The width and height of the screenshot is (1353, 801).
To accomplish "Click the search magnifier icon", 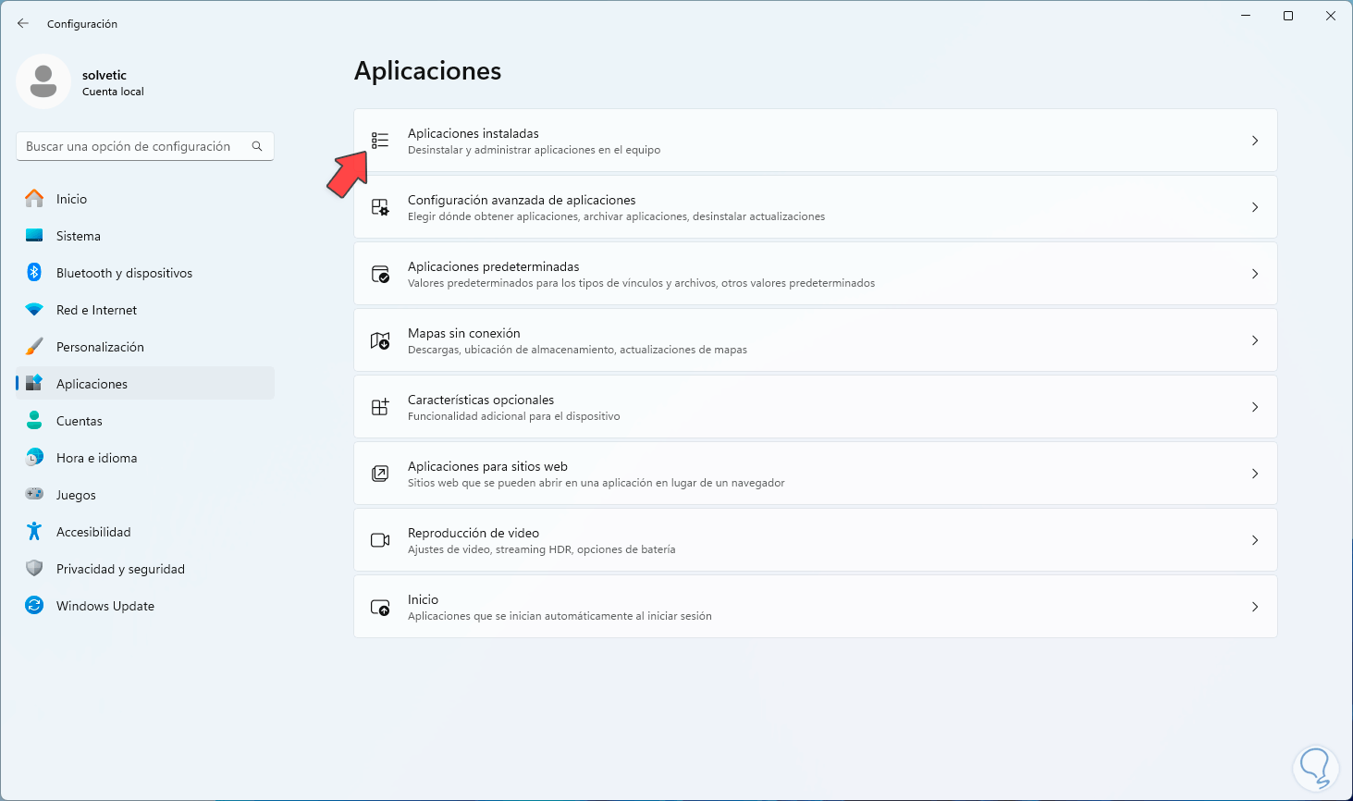I will [257, 146].
